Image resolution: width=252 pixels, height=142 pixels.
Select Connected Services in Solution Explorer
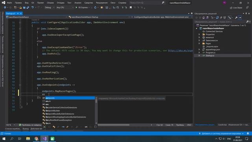coord(214,32)
